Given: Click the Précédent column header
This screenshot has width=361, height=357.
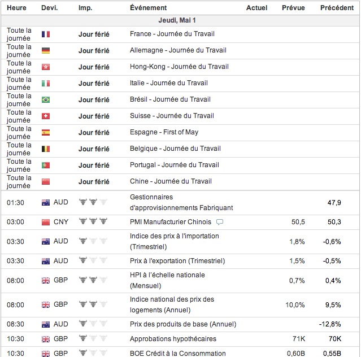Looking at the screenshot, I should tap(337, 8).
